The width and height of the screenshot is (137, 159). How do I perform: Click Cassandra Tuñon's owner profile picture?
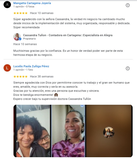(17, 37)
